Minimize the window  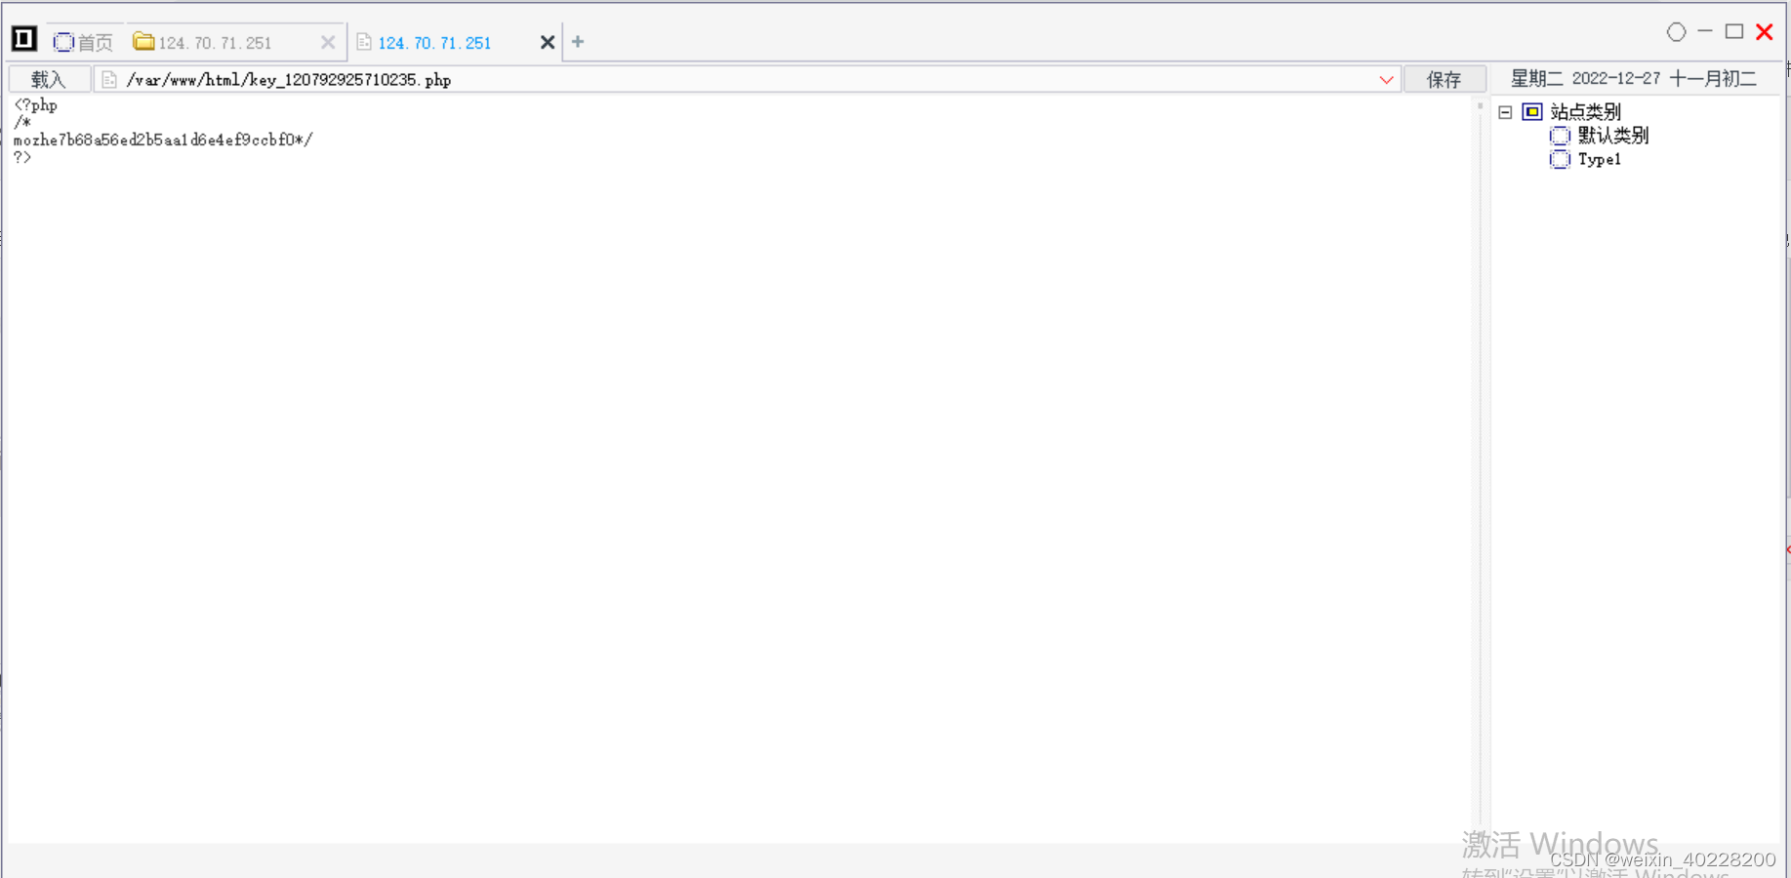(1705, 31)
